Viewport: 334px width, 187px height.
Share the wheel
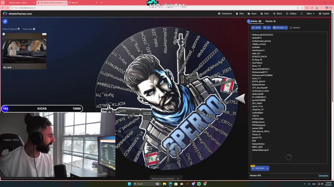pyautogui.click(x=277, y=14)
